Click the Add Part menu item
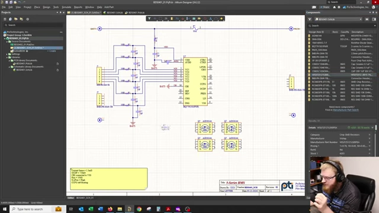 (109, 7)
